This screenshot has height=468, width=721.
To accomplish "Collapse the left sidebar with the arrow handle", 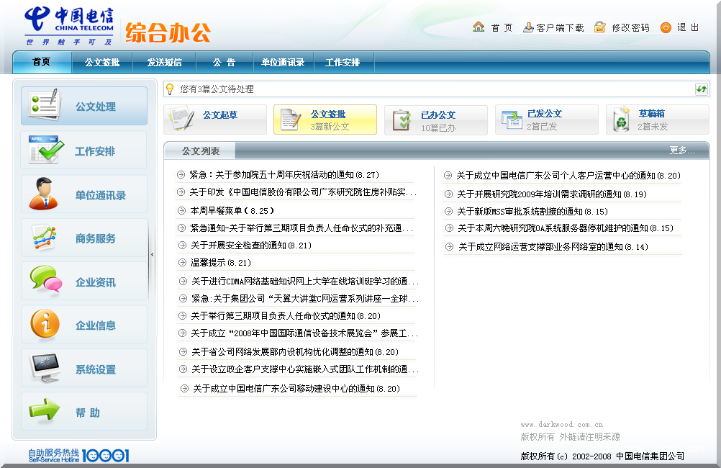I will pyautogui.click(x=153, y=253).
